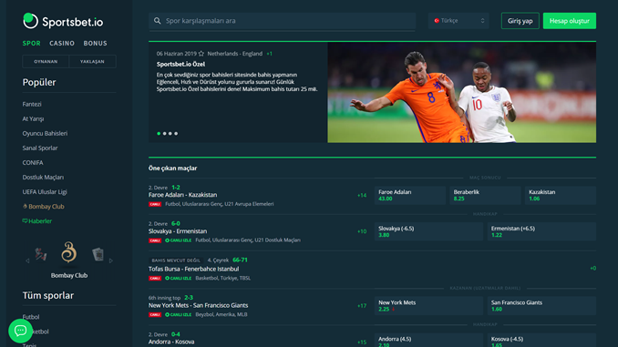Bet on Faroe Adaları at 43.00
618x347 pixels.
point(410,196)
